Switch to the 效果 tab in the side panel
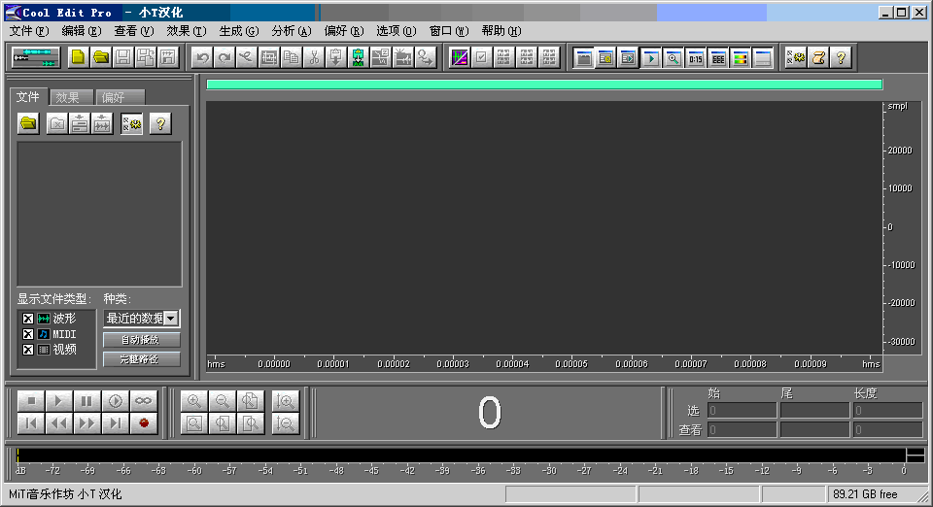This screenshot has height=507, width=933. (x=68, y=97)
